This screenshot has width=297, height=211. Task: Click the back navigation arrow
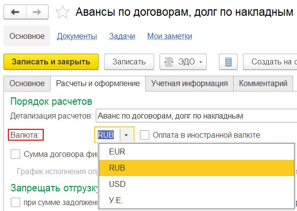coord(15,12)
